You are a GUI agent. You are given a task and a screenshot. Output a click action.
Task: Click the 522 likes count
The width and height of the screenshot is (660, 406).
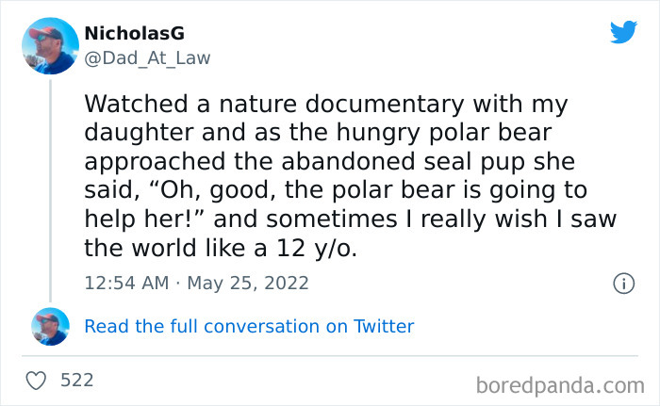(76, 381)
